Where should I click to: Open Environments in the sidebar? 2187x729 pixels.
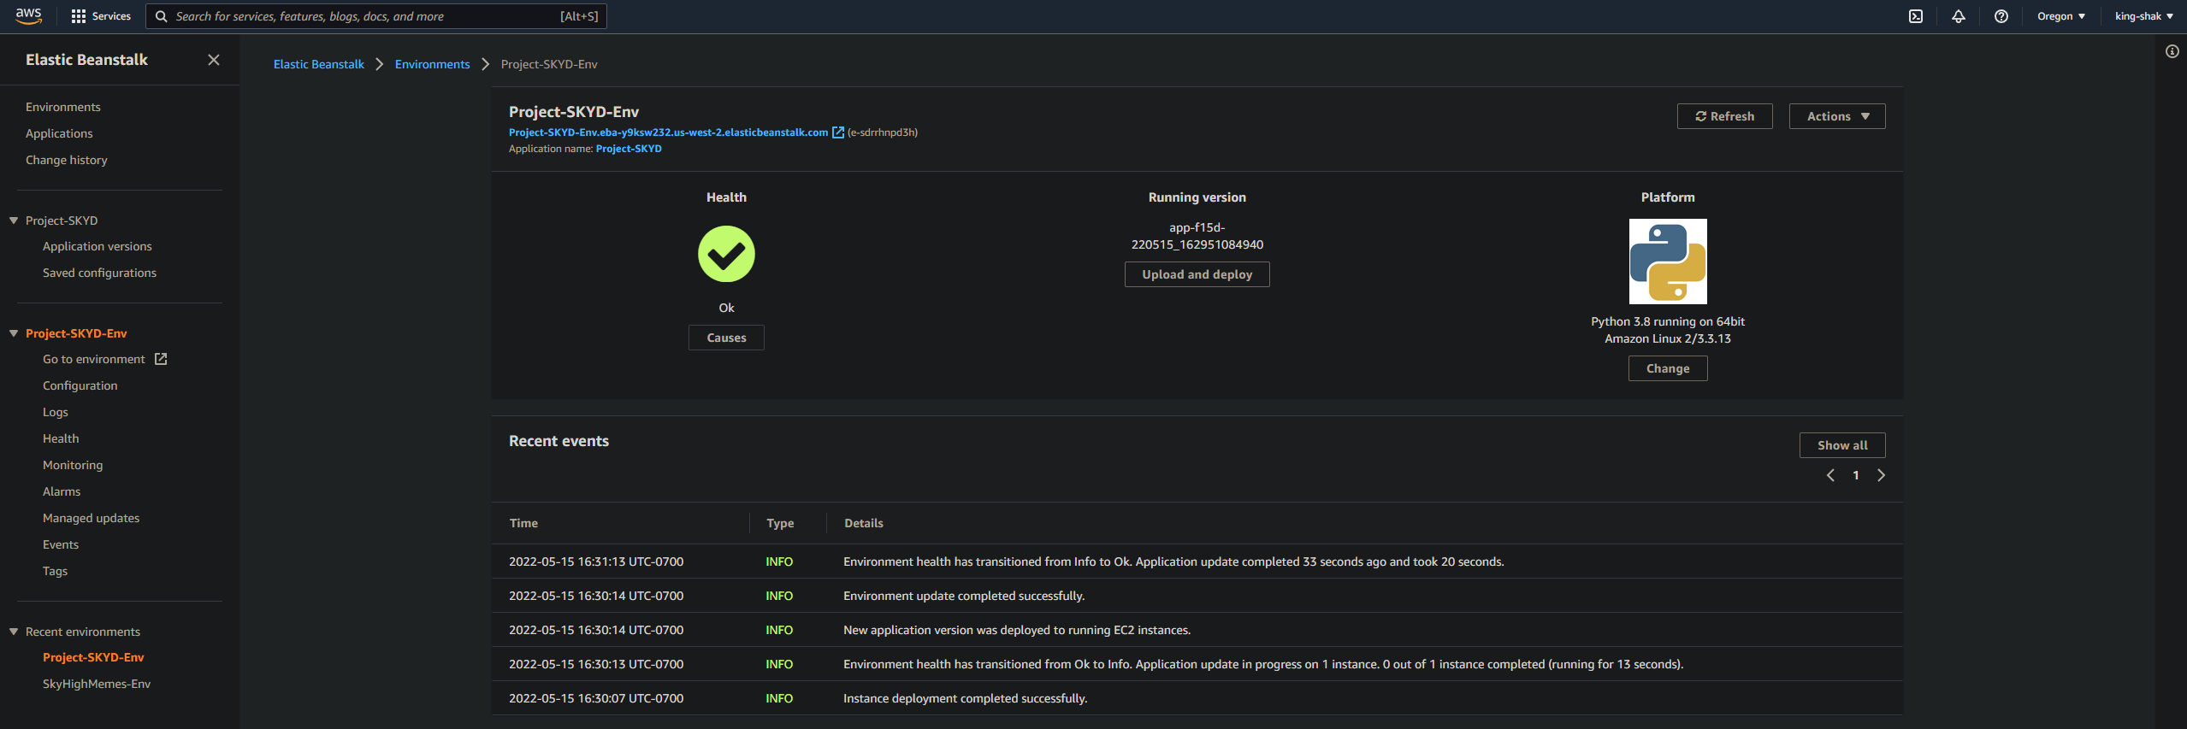click(x=63, y=107)
